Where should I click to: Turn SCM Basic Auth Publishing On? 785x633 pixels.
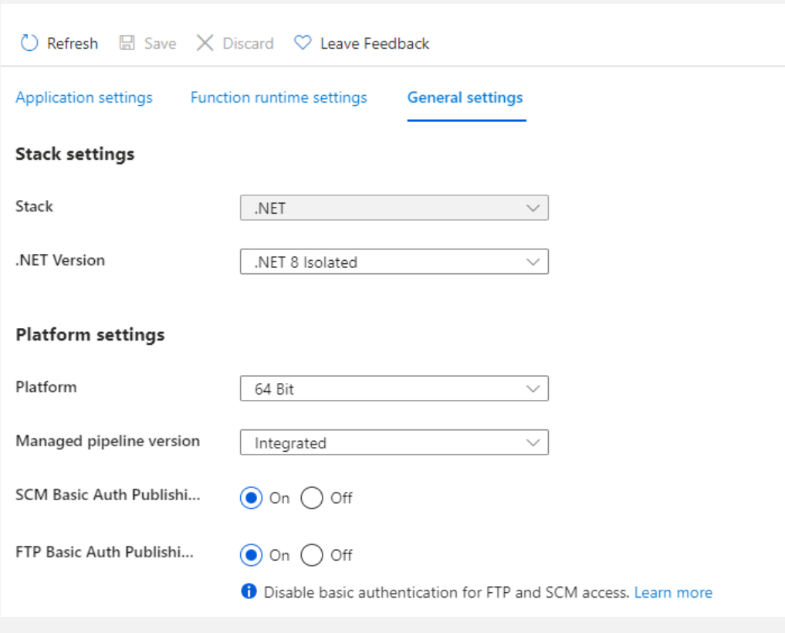251,498
